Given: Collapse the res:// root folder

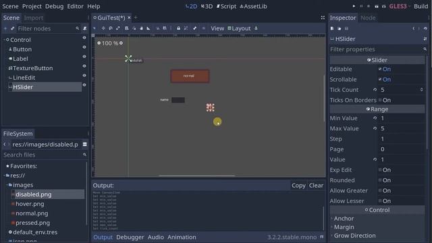Looking at the screenshot, I should pyautogui.click(x=4, y=175).
